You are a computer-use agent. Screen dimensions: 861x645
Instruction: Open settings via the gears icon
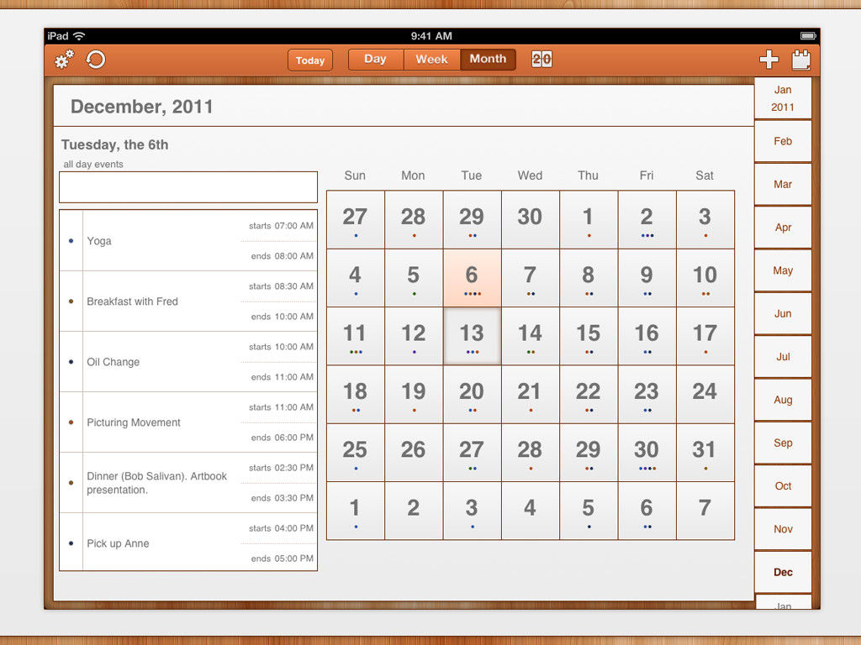click(64, 60)
